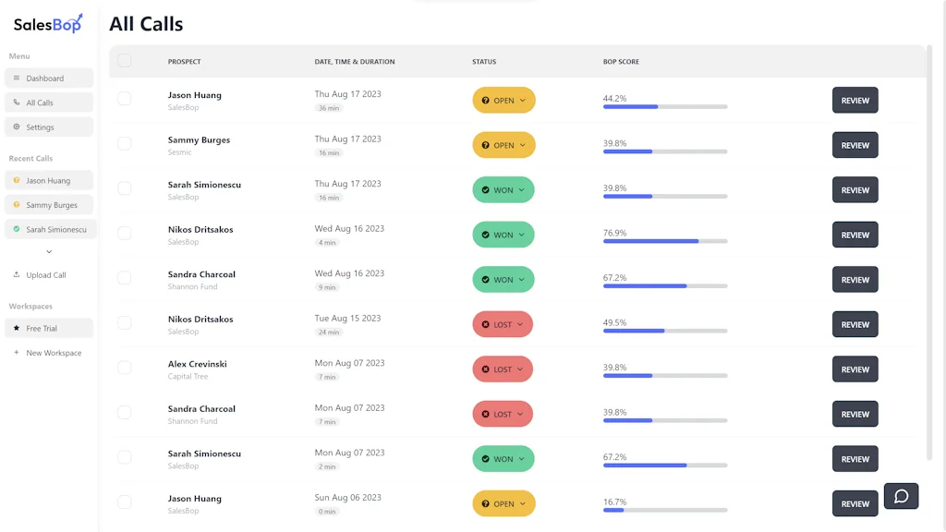Open the chat support bubble icon
946x532 pixels.
tap(901, 496)
